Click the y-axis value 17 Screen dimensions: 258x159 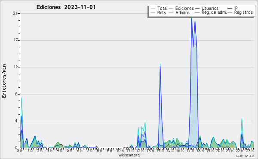point(15,40)
